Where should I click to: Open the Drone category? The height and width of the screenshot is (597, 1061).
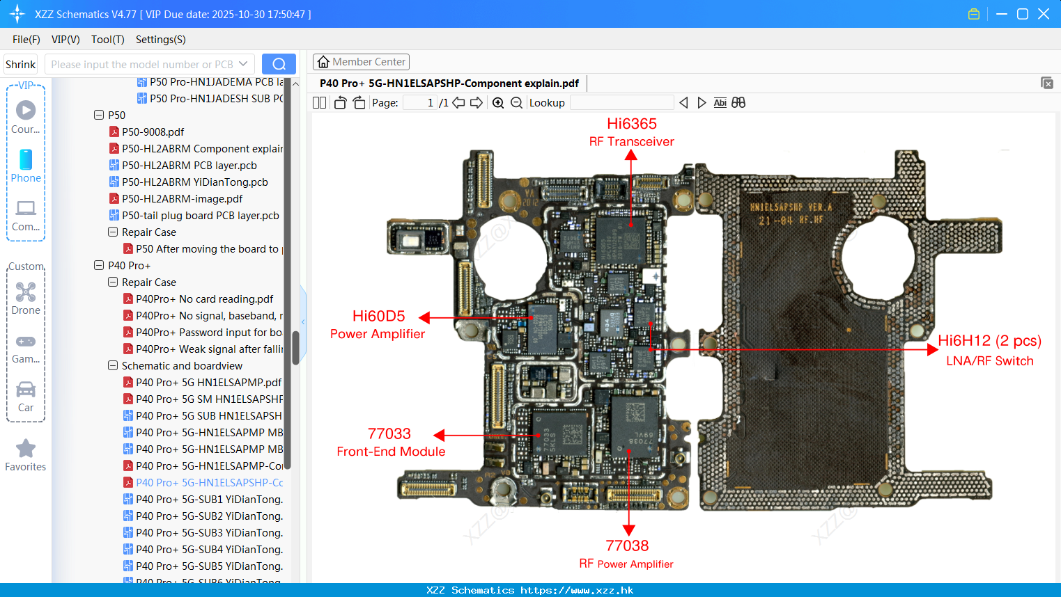(x=26, y=298)
